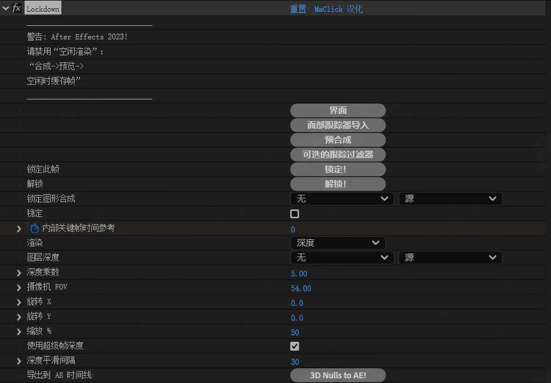Collapse the Lockdown effect group
The height and width of the screenshot is (383, 551).
click(x=6, y=9)
